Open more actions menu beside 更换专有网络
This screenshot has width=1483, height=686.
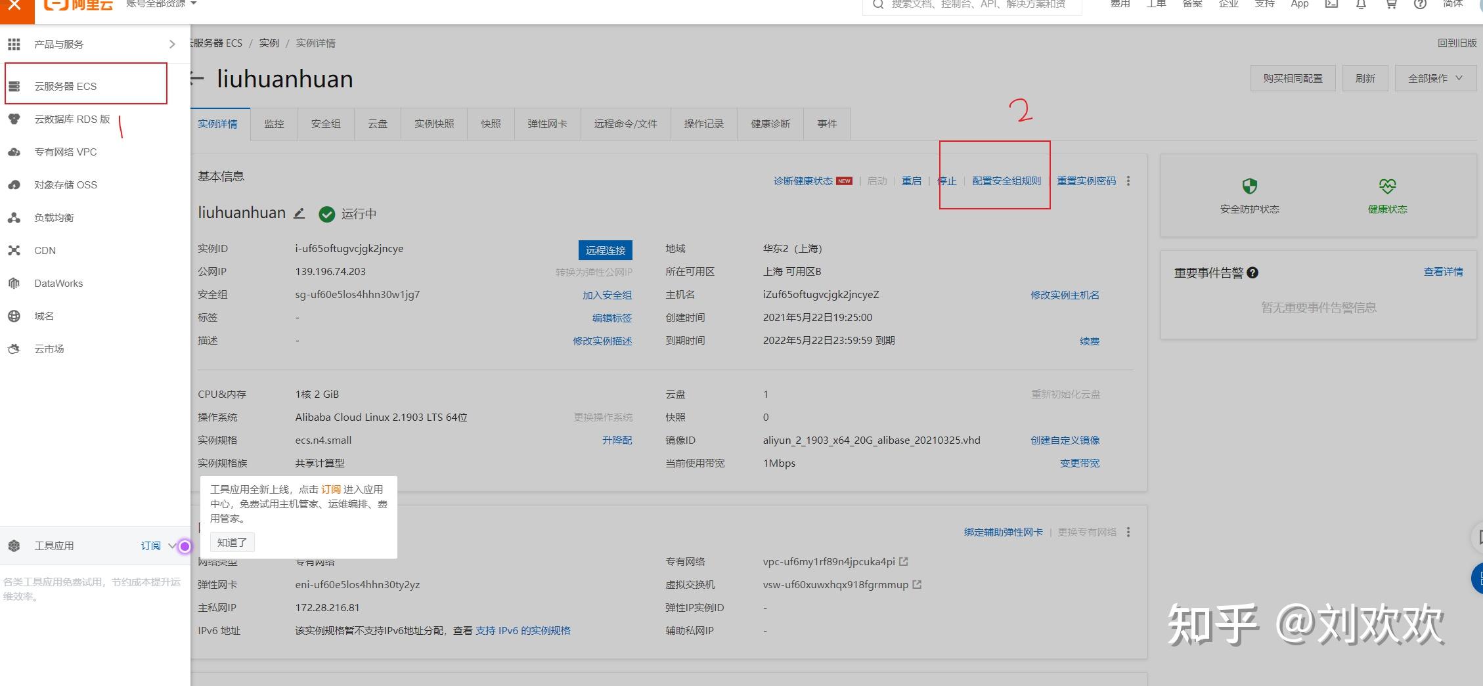coord(1128,532)
